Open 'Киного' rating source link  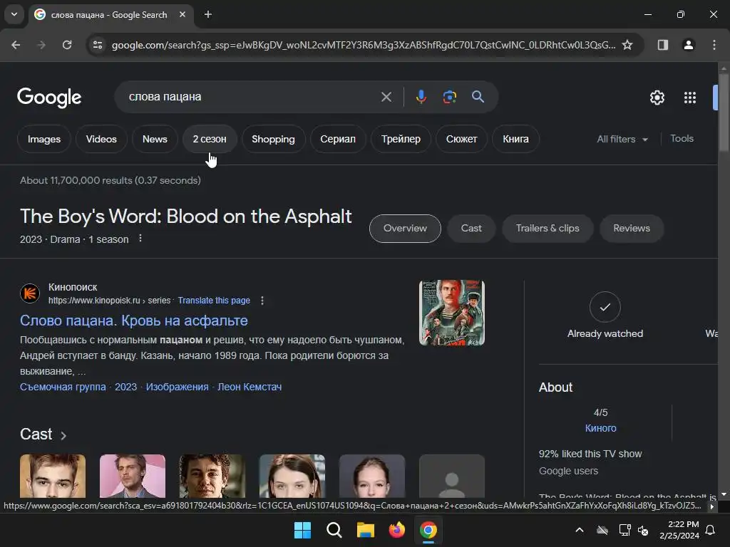click(x=600, y=428)
